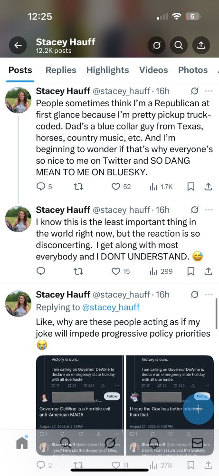Open the left Bluesky screenshot image
The image size is (219, 476).
click(x=80, y=405)
